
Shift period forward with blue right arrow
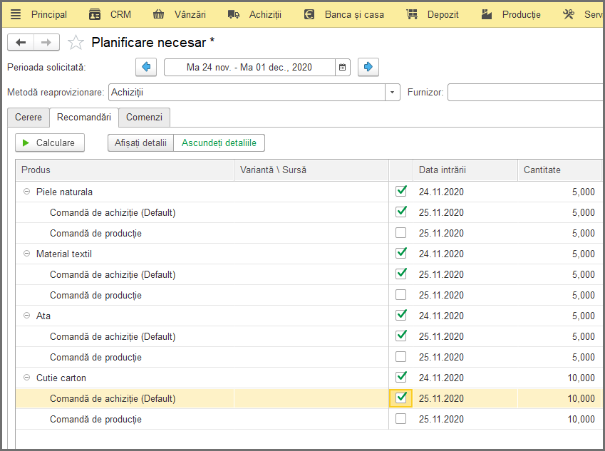pyautogui.click(x=368, y=67)
